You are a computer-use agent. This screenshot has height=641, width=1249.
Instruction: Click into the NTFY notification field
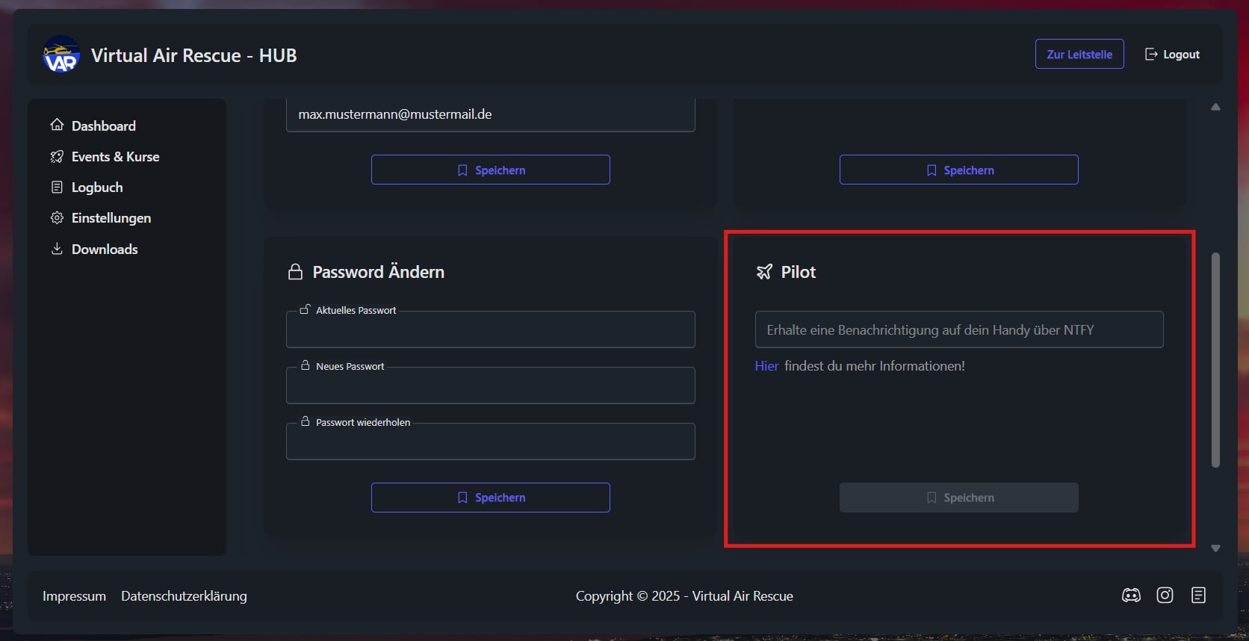click(958, 330)
